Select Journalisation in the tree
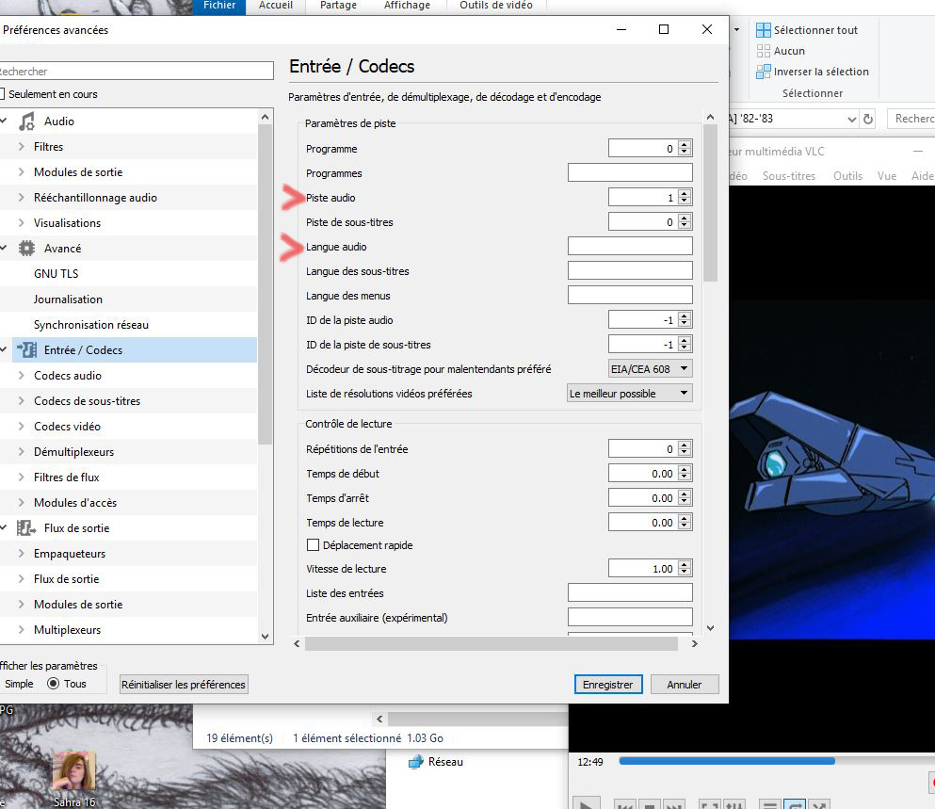Viewport: 935px width, 809px height. pyautogui.click(x=68, y=299)
